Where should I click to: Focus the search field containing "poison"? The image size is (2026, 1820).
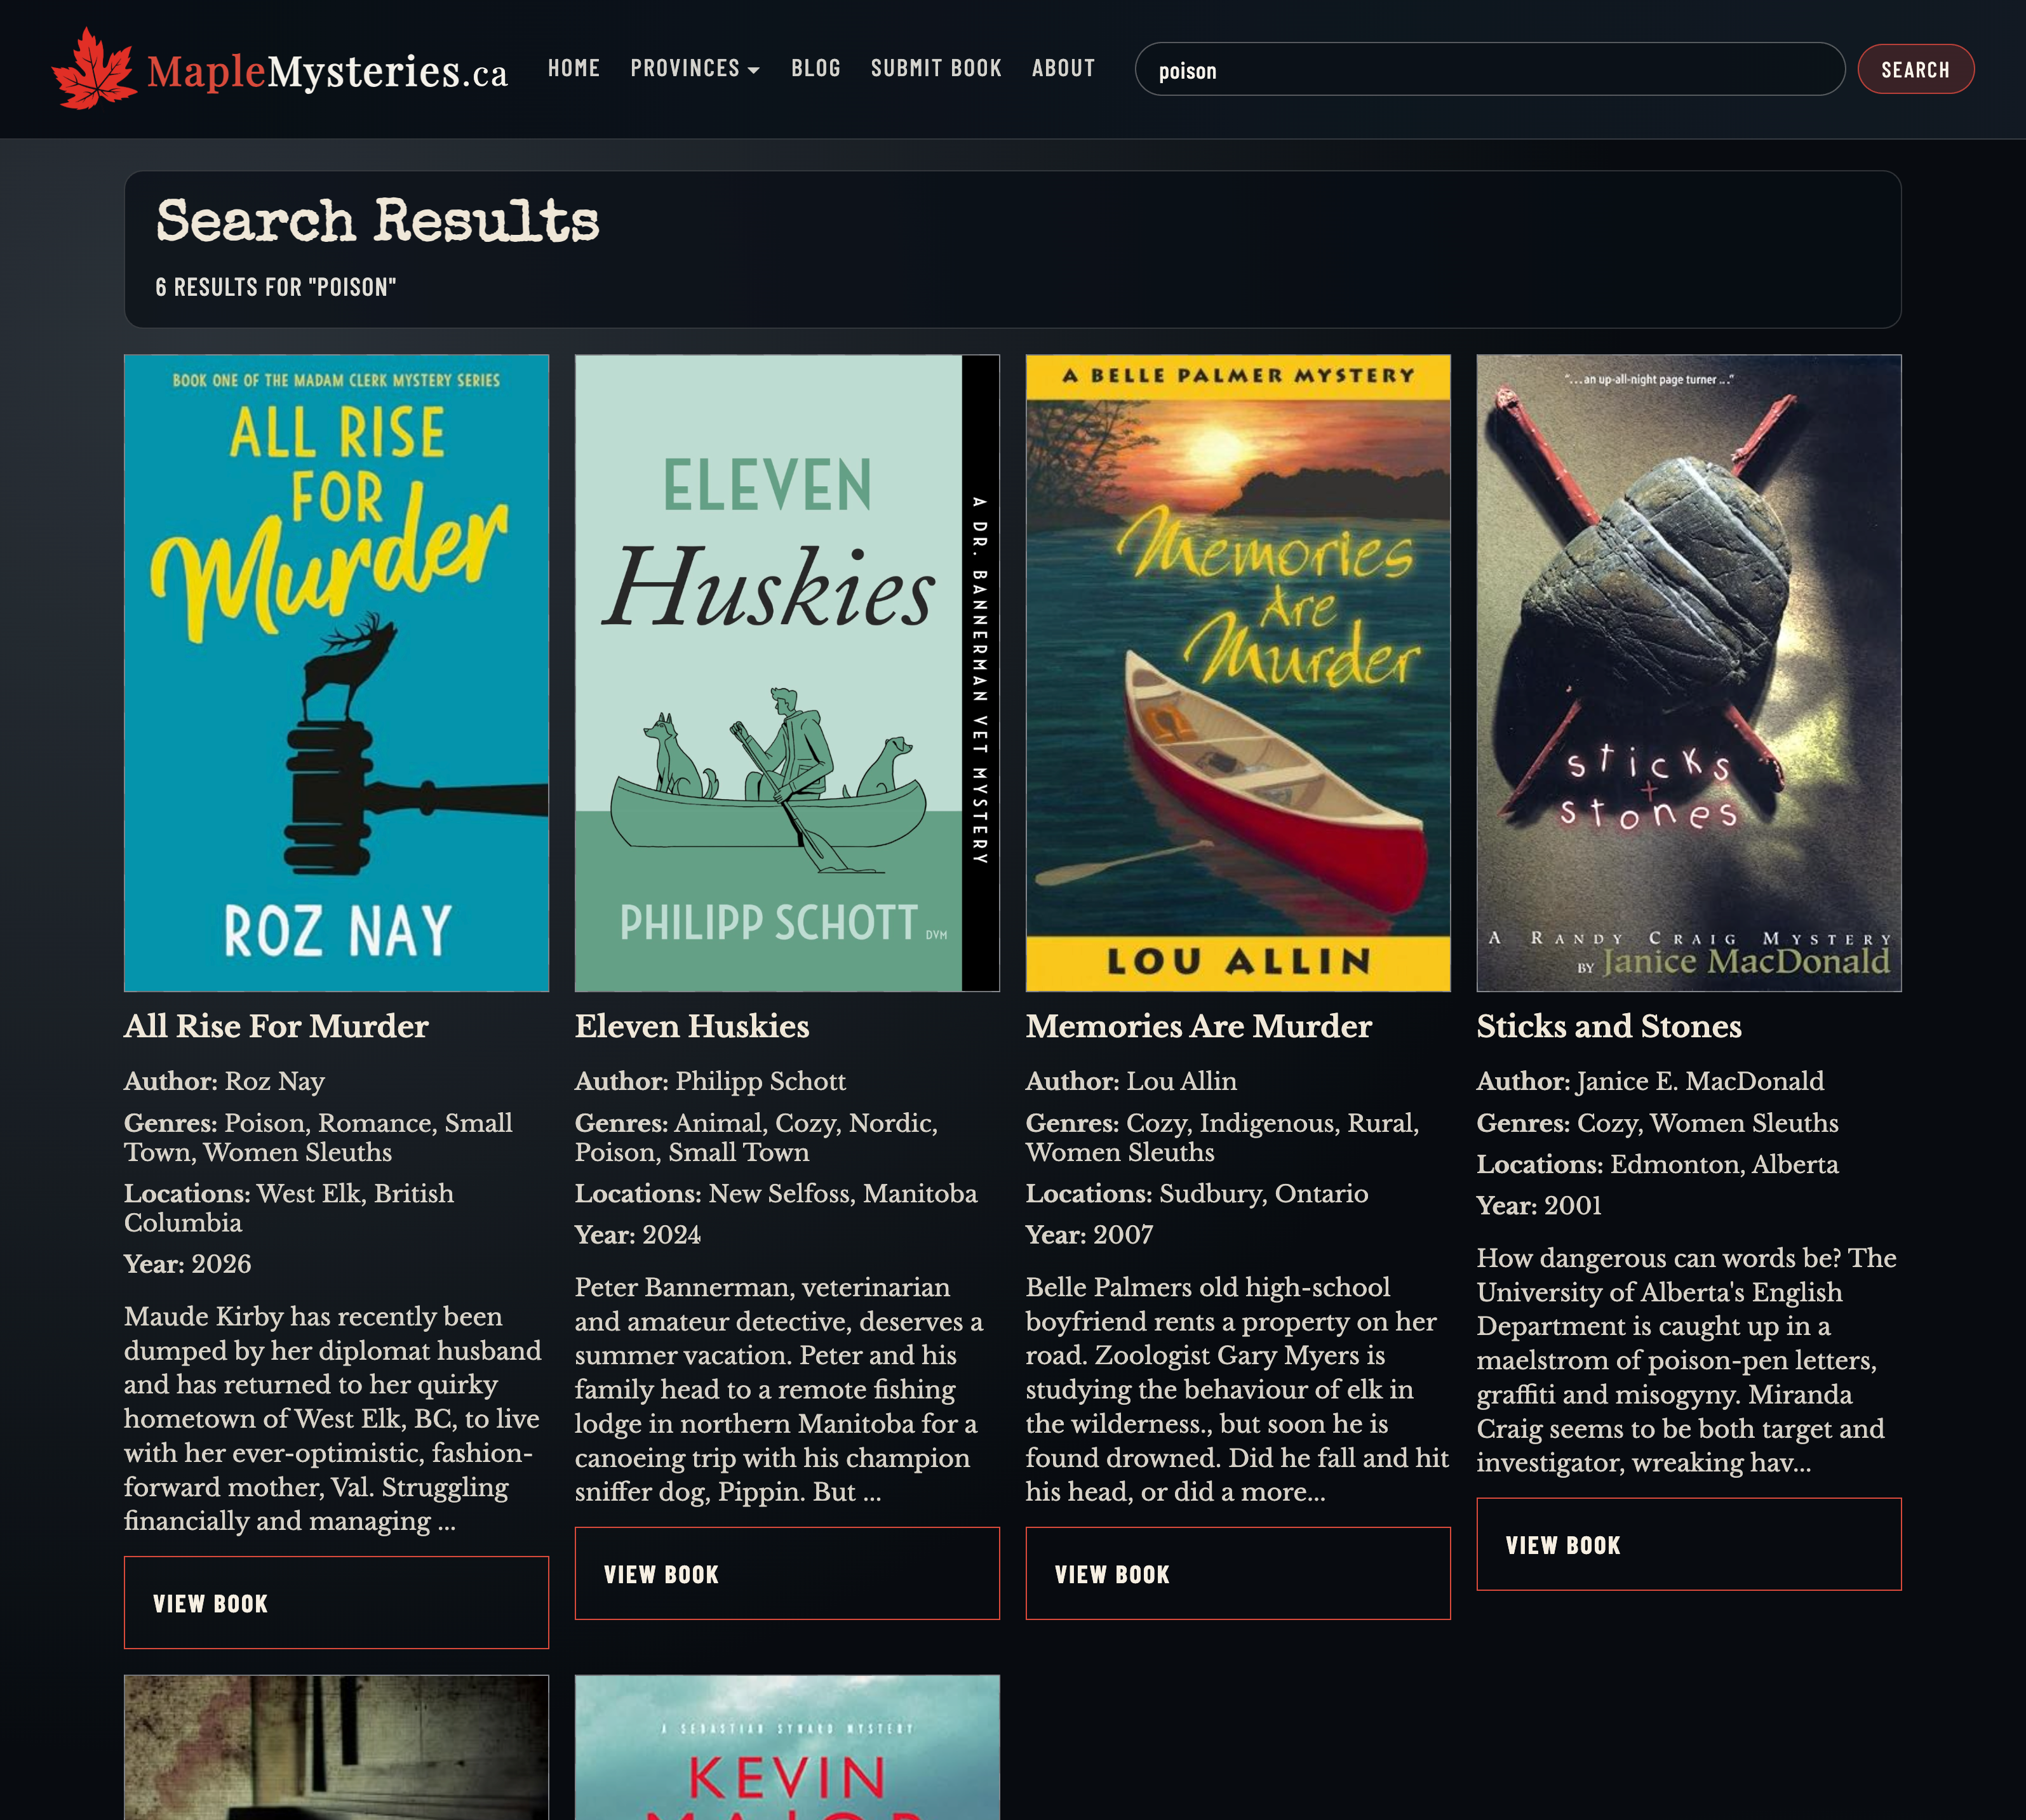coord(1489,69)
